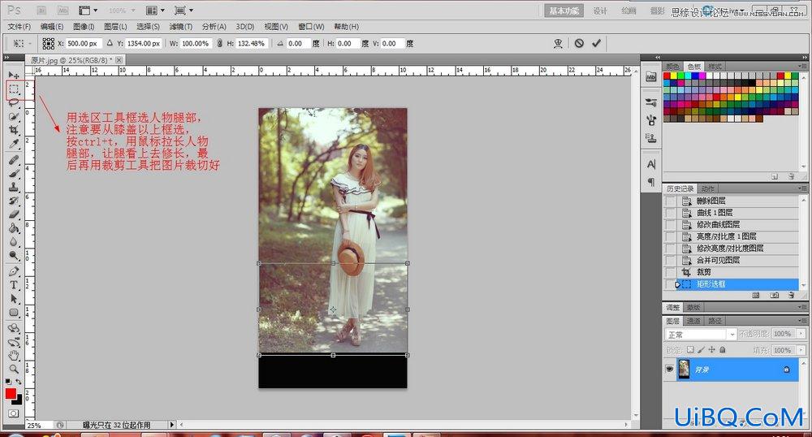The height and width of the screenshot is (437, 812).
Task: Select the Blur tool
Action: click(x=14, y=241)
